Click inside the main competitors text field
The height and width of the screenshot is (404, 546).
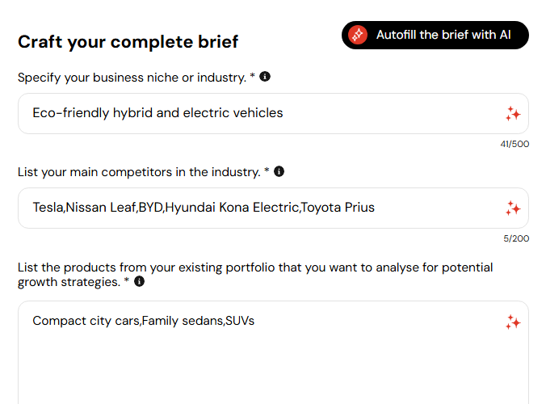tap(273, 208)
